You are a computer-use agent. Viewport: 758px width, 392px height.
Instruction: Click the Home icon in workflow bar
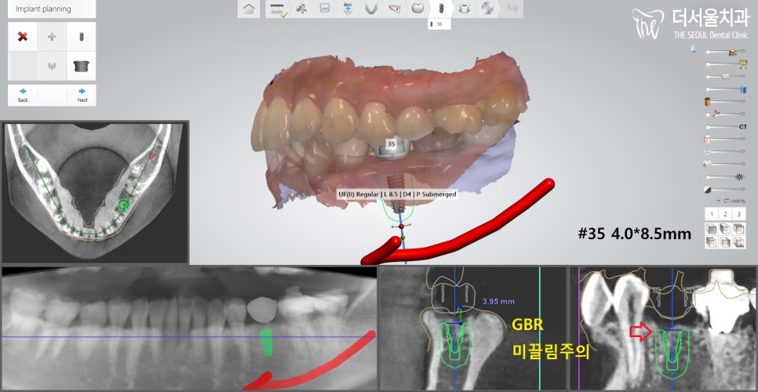(x=249, y=9)
